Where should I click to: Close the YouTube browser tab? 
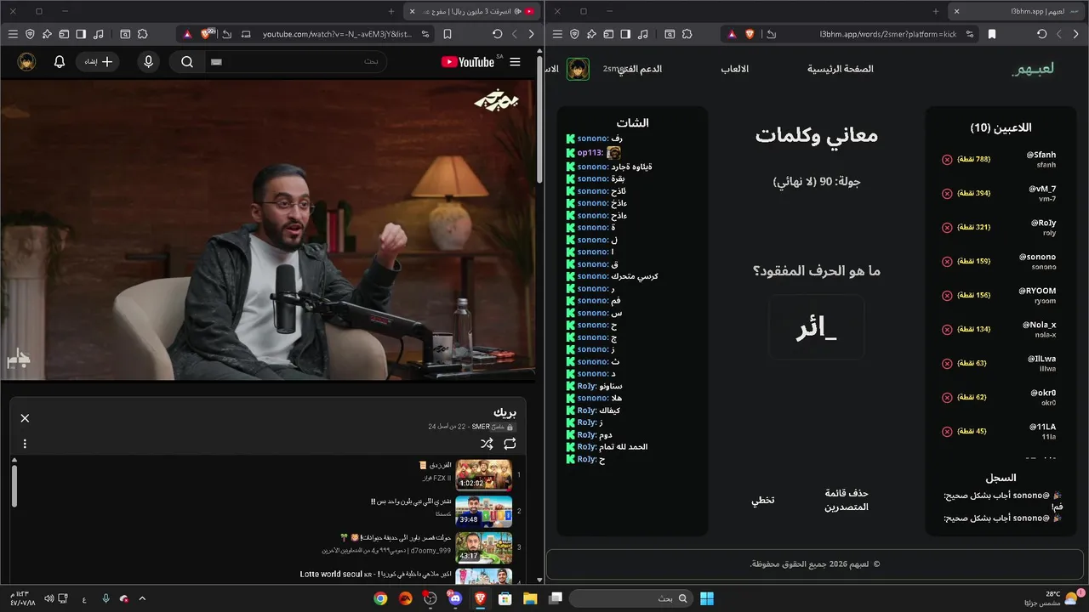click(412, 11)
